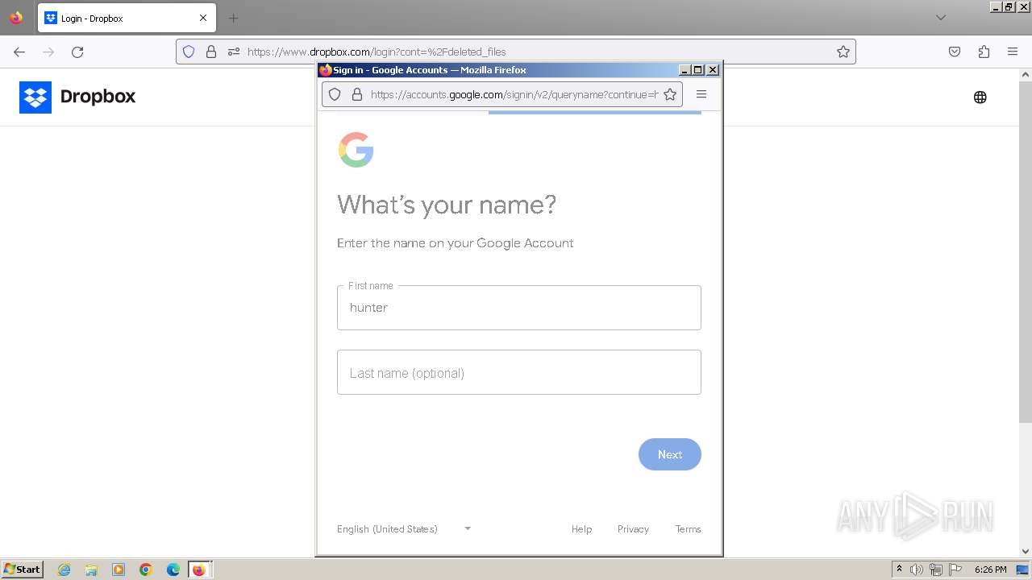1032x580 pixels.
Task: Click the scrollbar down arrow on Dropbox page
Action: [1026, 552]
